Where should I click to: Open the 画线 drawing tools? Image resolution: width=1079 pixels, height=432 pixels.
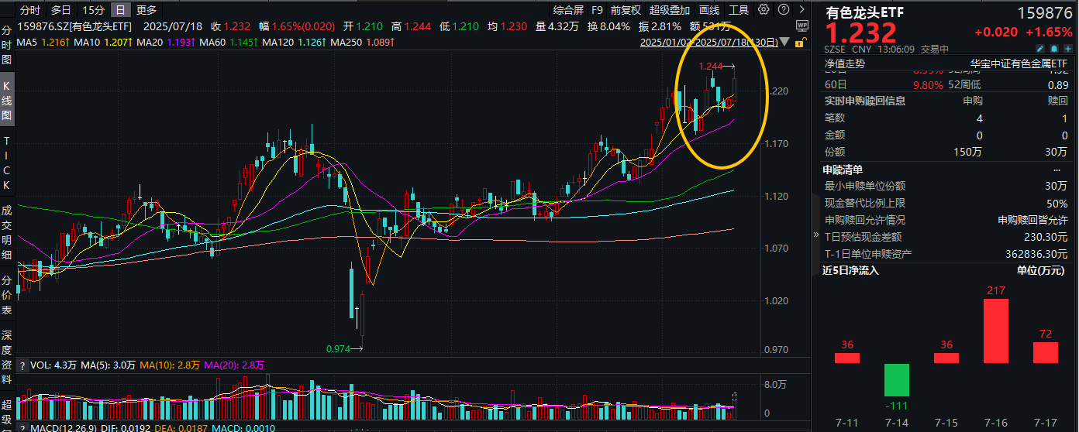click(x=709, y=10)
